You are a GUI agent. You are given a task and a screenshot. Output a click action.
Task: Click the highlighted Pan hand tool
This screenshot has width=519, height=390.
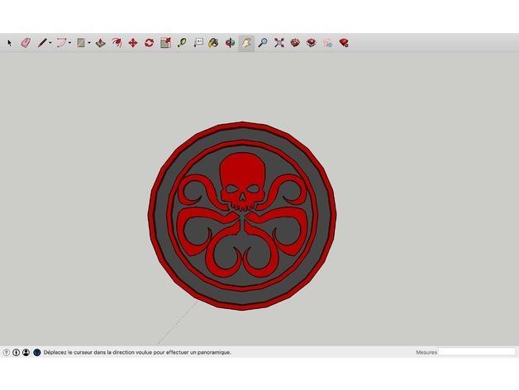[246, 43]
